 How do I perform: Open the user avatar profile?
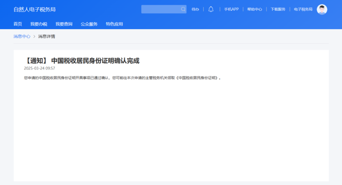coord(322,9)
